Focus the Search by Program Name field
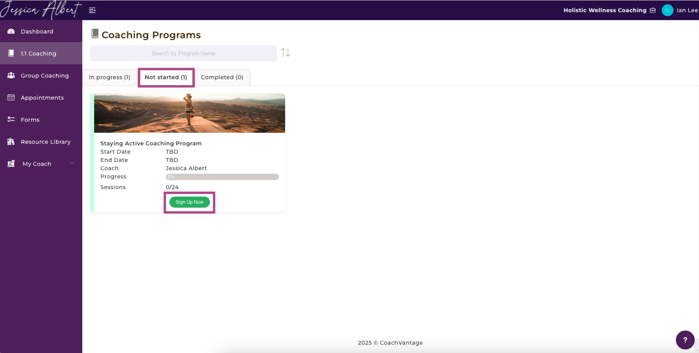This screenshot has height=353, width=699. point(183,53)
